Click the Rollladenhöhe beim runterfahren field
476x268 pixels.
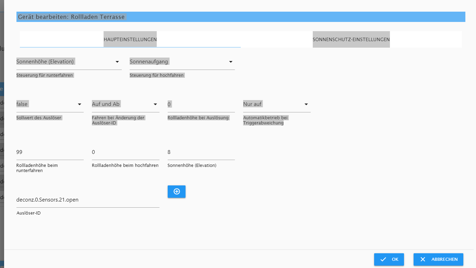pos(50,152)
